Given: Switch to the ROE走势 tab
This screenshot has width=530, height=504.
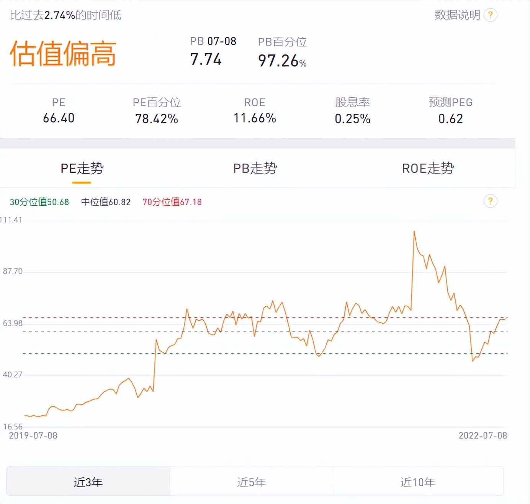Looking at the screenshot, I should pyautogui.click(x=426, y=168).
